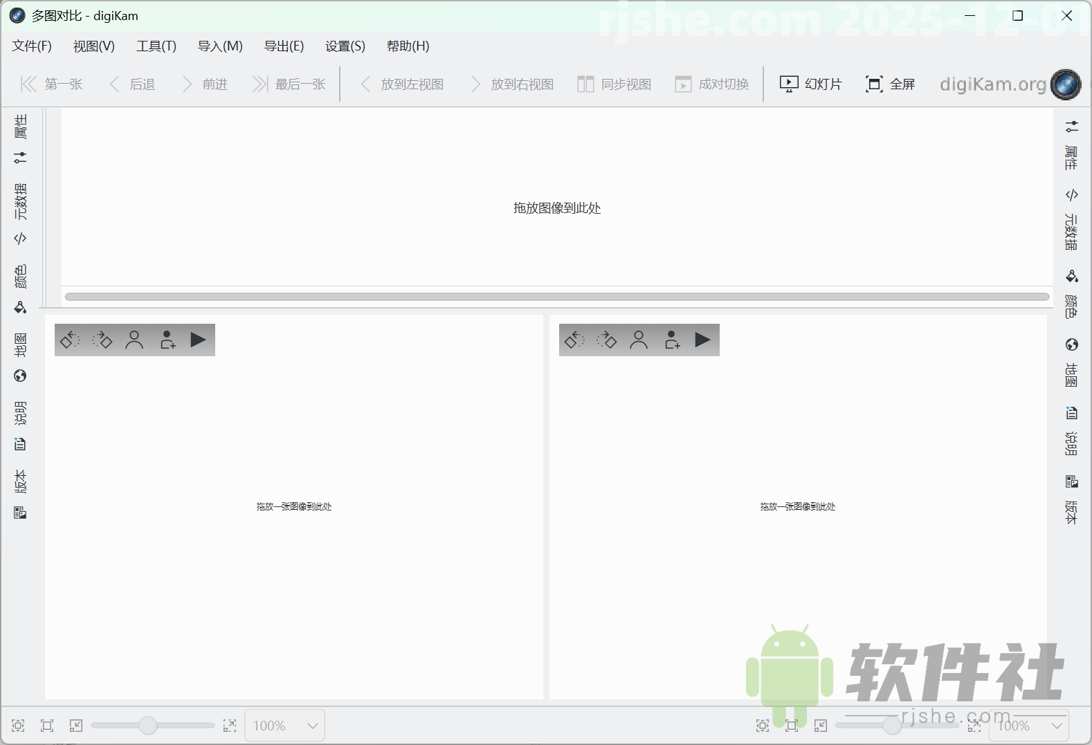This screenshot has height=745, width=1092.
Task: Click zoom out icon left of left slider
Action: tap(76, 726)
